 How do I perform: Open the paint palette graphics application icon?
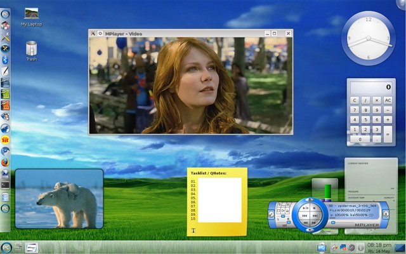5,117
